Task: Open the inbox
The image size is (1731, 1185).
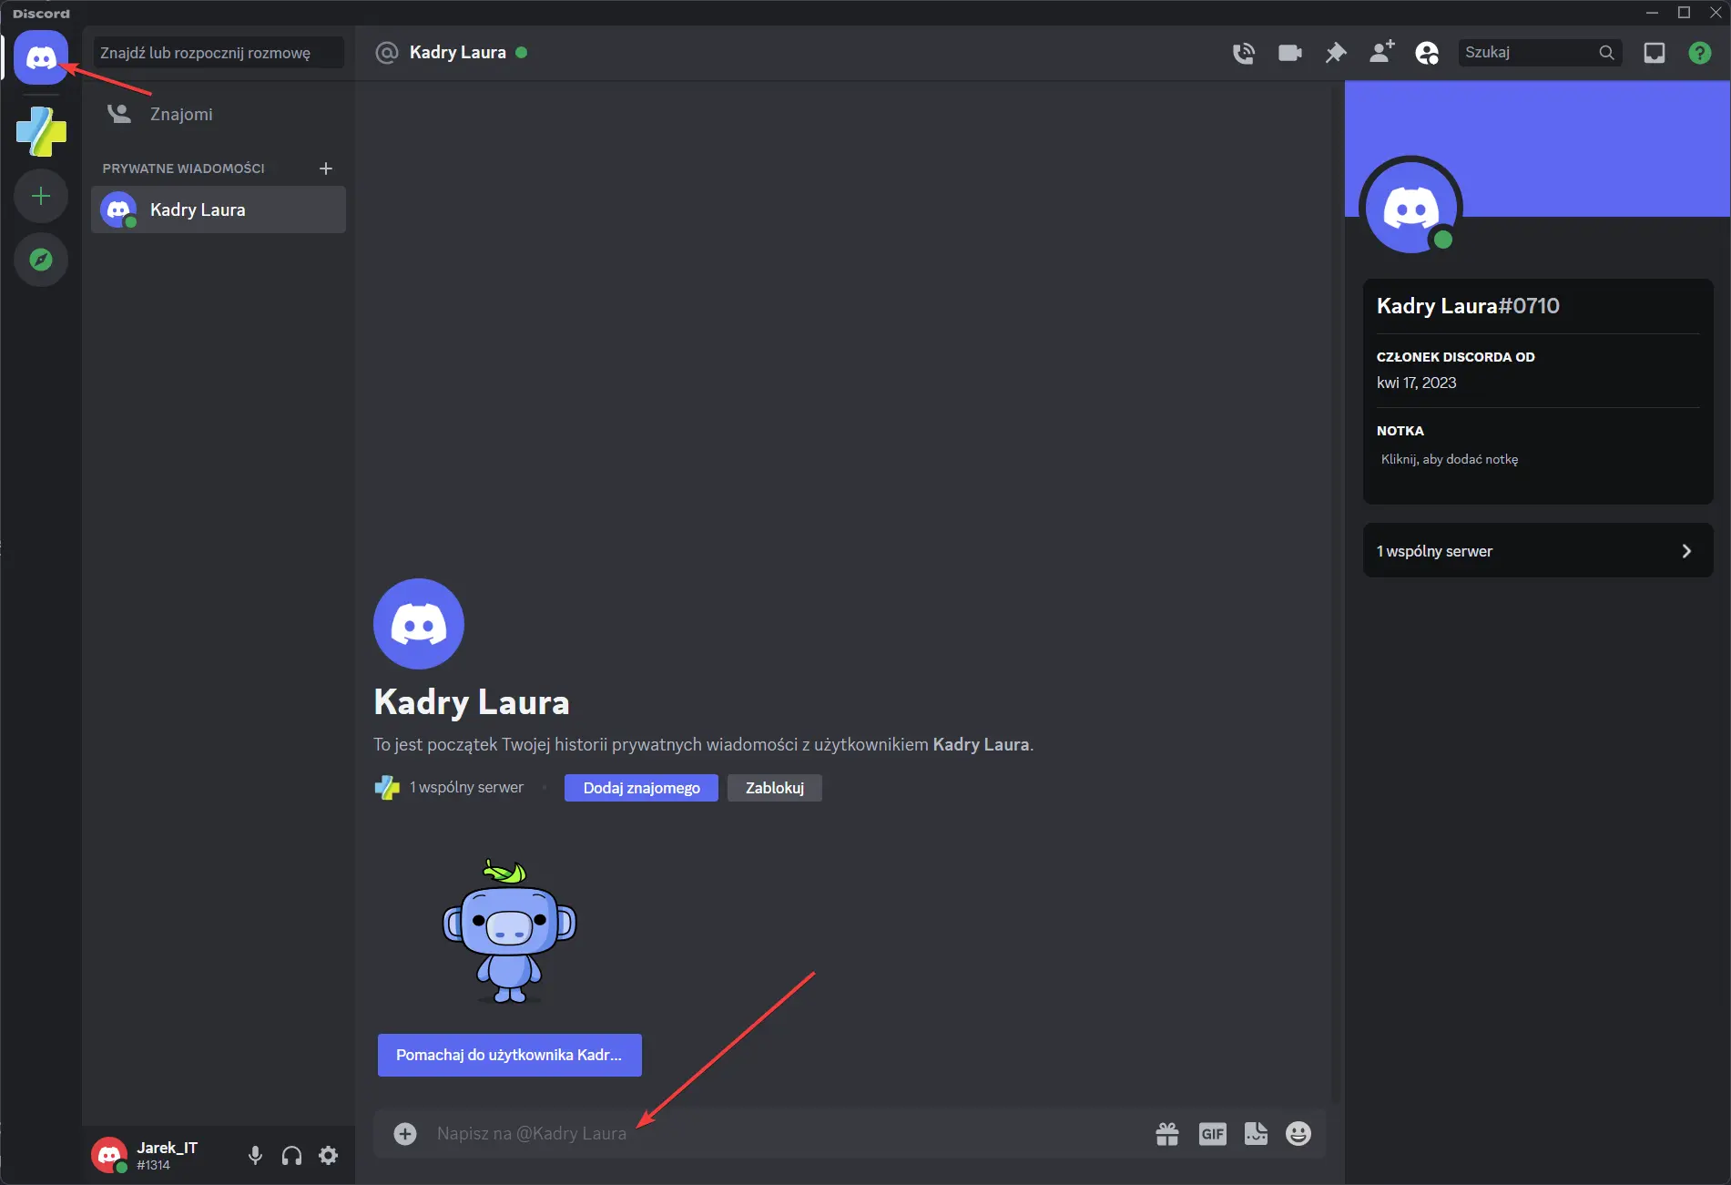Action: 1655,53
